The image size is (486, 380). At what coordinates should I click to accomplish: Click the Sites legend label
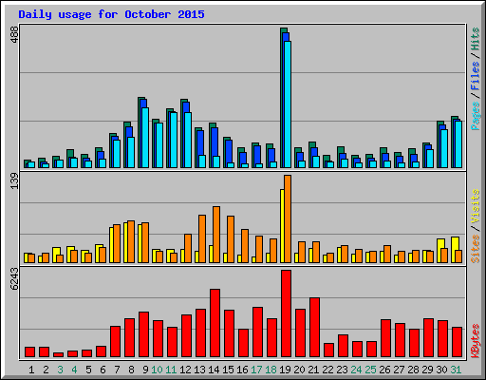click(476, 249)
